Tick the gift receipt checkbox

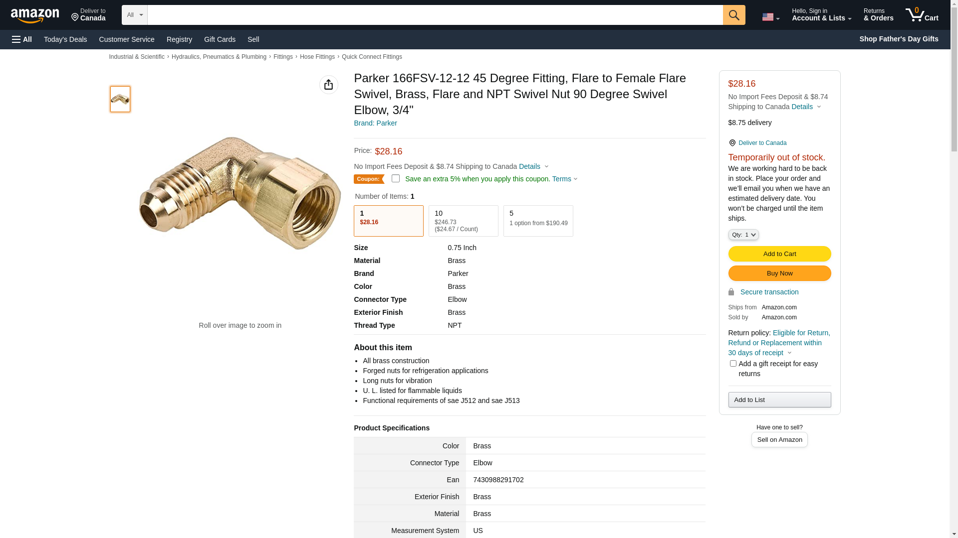[733, 364]
